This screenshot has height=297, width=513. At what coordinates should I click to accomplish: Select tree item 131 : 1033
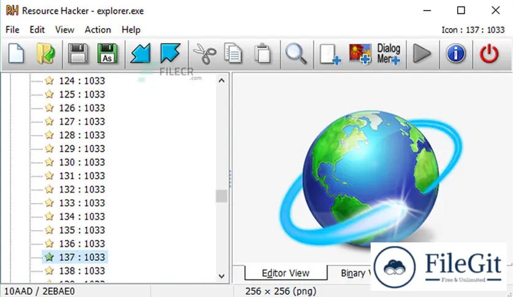82,175
